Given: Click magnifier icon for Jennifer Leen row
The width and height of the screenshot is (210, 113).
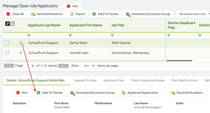Looking at the screenshot, I should click(x=21, y=53).
